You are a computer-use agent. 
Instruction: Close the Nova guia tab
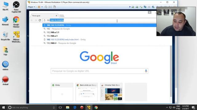click(56, 16)
